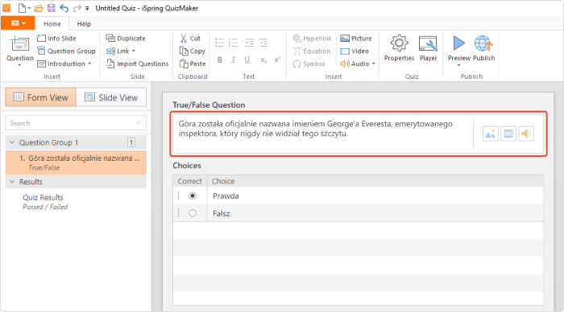The image size is (564, 312).
Task: Redo the last action
Action: click(77, 8)
